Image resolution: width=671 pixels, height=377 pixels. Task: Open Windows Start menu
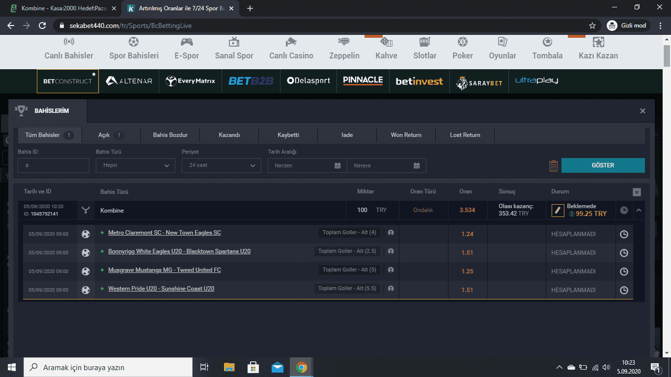(12, 367)
